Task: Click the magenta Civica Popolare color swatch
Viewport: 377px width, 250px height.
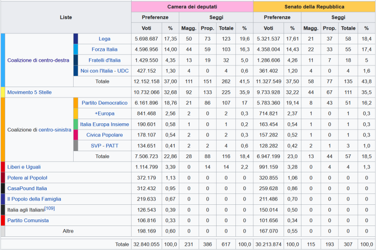Action: 75,135
